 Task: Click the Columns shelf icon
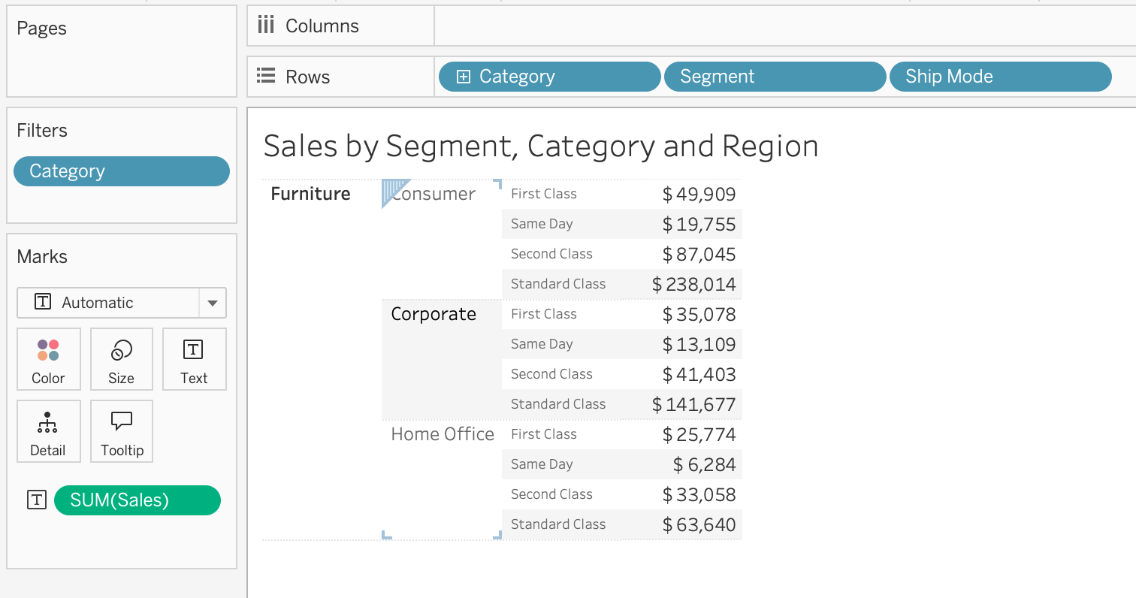[x=266, y=26]
